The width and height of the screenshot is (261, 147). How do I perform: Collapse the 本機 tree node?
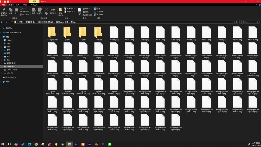(x=1, y=37)
